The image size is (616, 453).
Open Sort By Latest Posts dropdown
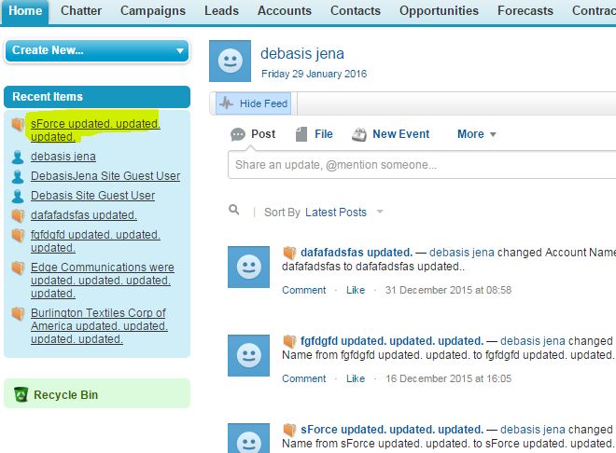(343, 213)
